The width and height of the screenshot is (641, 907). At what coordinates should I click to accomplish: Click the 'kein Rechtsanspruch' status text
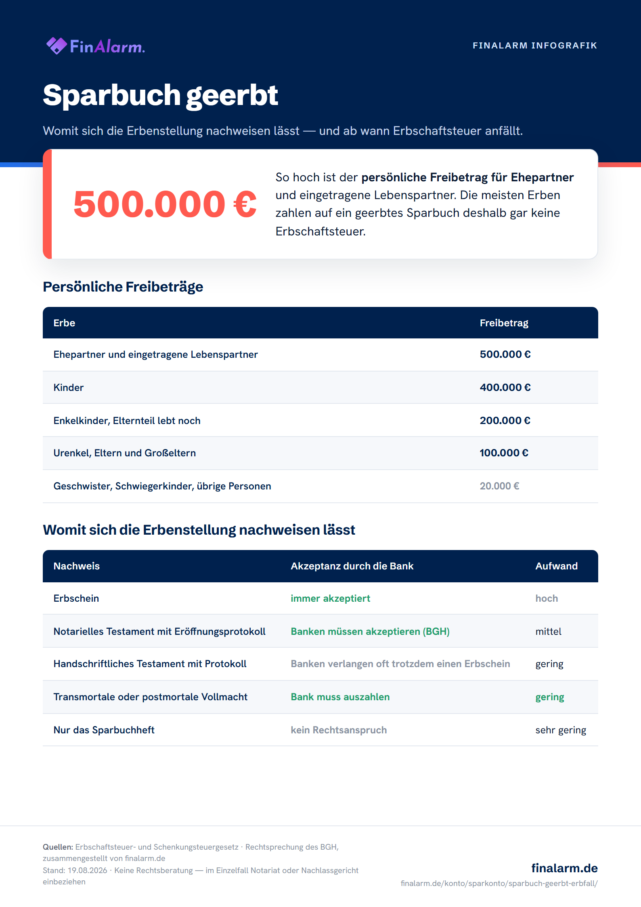coord(339,730)
